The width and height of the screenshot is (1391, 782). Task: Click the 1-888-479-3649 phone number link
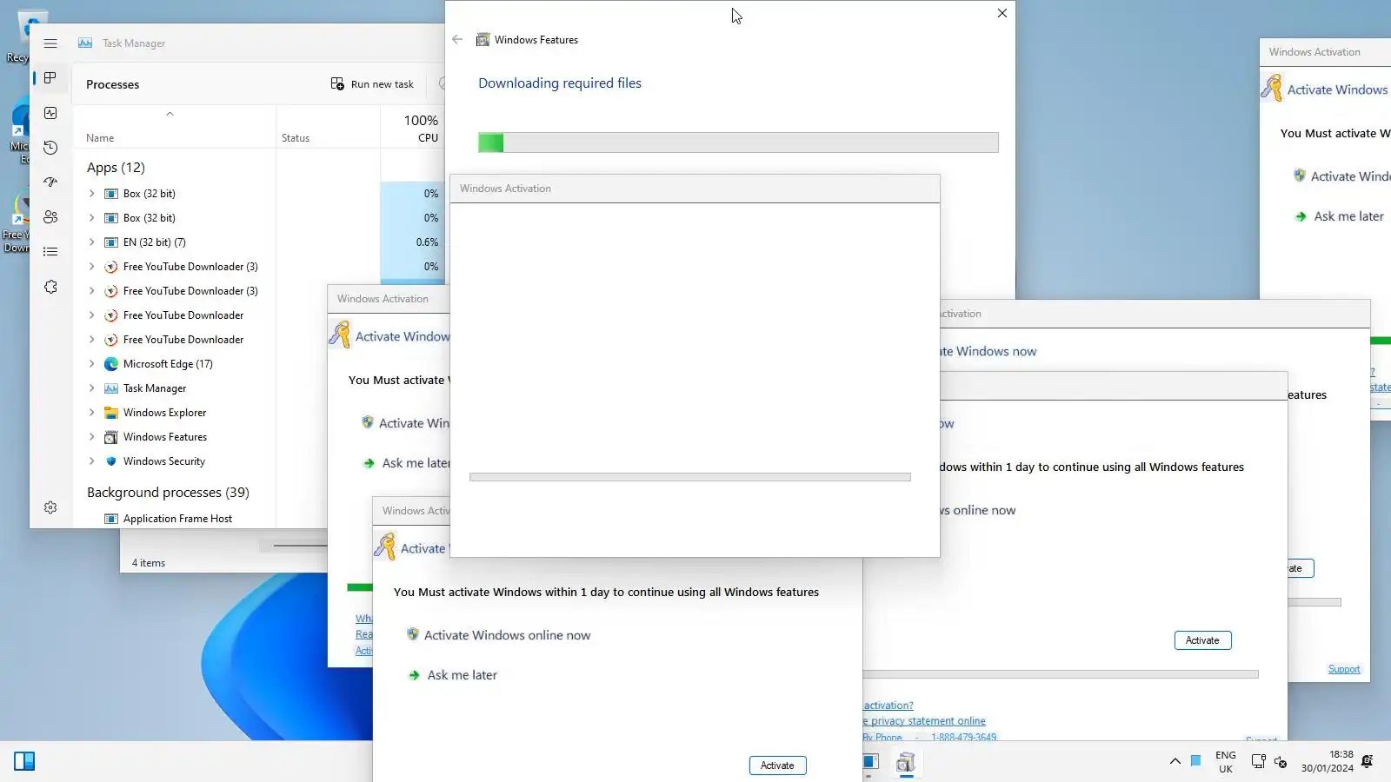point(964,738)
